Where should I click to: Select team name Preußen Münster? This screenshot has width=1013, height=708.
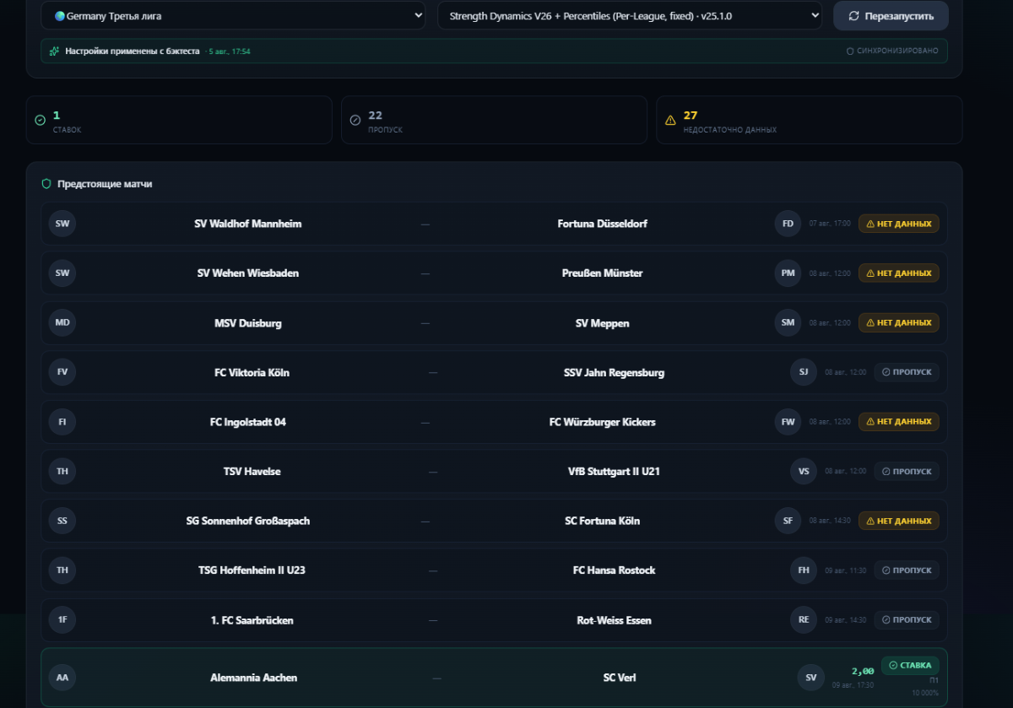point(603,273)
